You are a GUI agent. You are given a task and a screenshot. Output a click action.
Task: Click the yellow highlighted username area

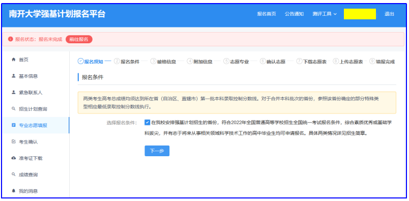[x=360, y=14]
